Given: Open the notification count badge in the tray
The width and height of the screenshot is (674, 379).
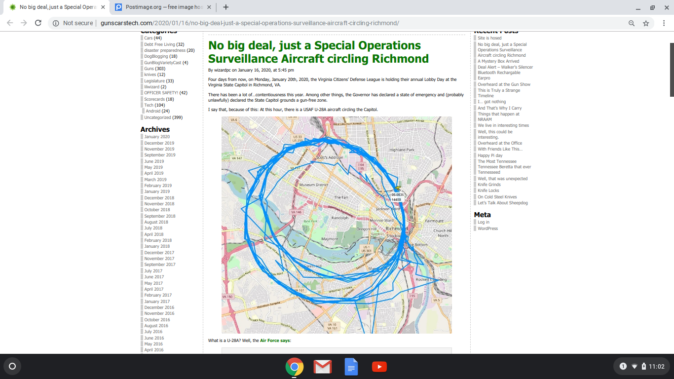Looking at the screenshot, I should pos(623,366).
